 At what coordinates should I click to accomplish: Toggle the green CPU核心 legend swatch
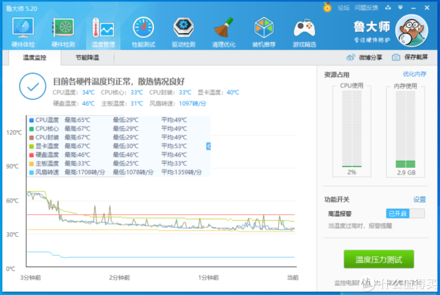coord(32,129)
